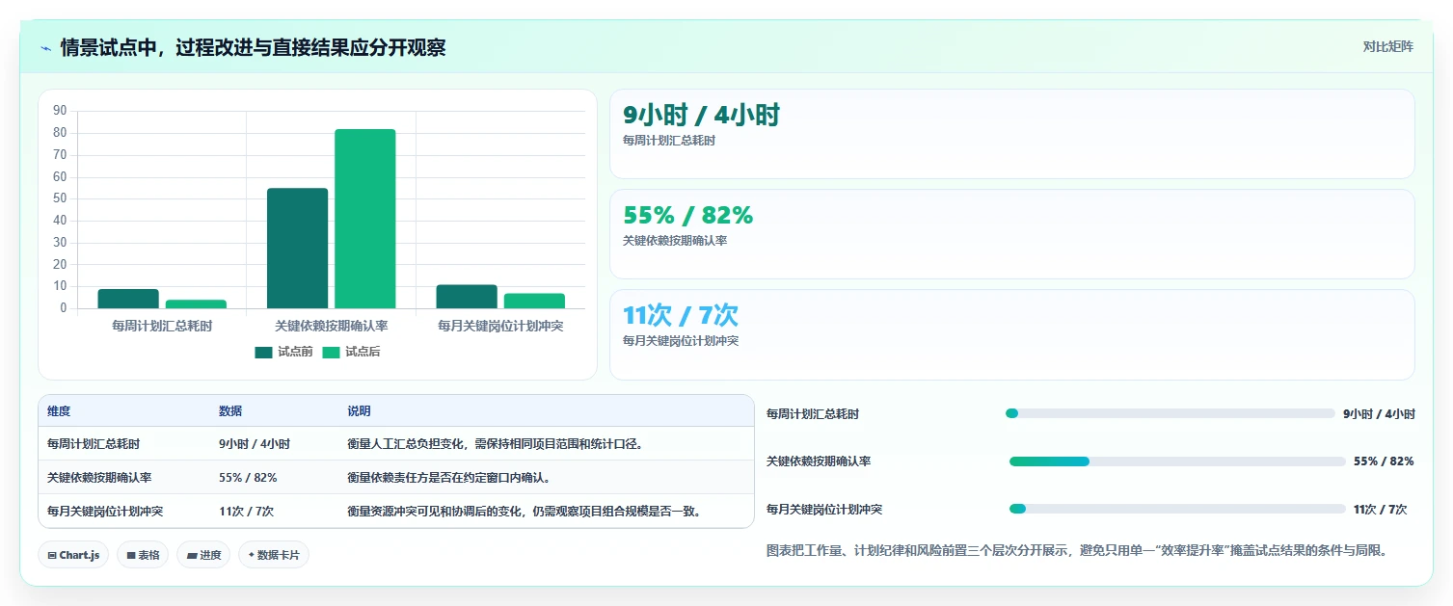This screenshot has height=606, width=1453.
Task: Click the 每周计划汇总耗时 chart axis label
Action: click(162, 327)
